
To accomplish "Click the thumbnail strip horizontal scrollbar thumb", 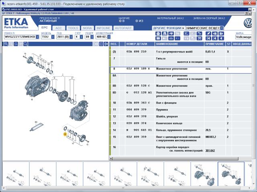I will (x=123, y=188).
